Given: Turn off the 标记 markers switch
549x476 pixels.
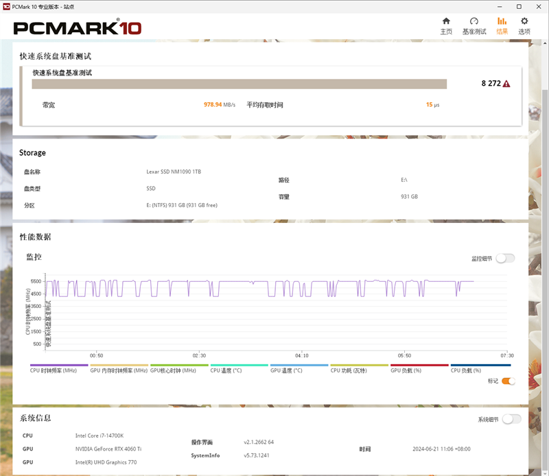Looking at the screenshot, I should (509, 381).
